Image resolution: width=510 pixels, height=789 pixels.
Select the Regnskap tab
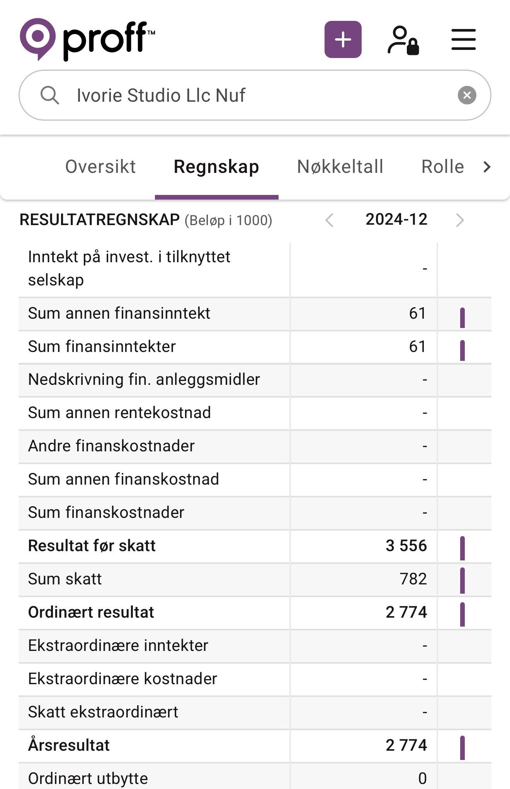point(216,167)
